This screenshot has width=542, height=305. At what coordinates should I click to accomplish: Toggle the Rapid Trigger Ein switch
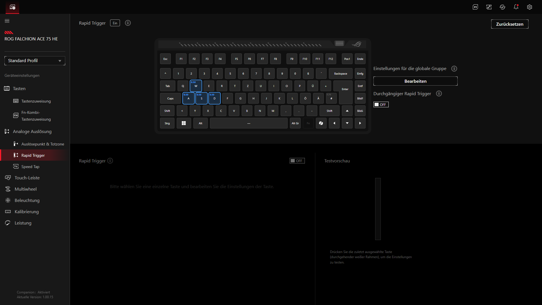[x=115, y=23]
